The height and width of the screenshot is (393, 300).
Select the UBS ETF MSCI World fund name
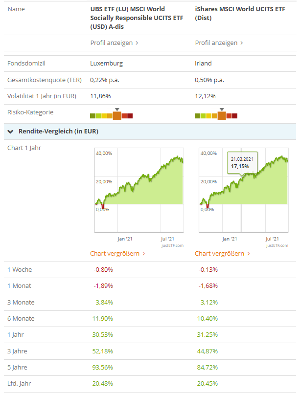(128, 18)
